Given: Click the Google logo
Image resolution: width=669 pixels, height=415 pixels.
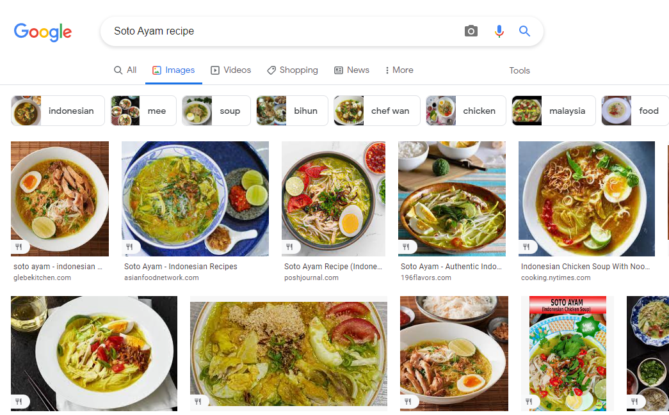Looking at the screenshot, I should (42, 31).
